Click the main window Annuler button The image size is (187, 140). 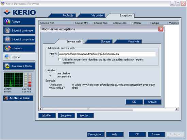pos(156,135)
